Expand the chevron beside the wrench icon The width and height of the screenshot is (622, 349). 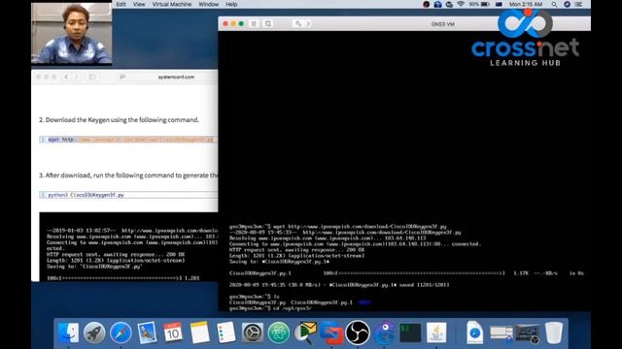coord(308,23)
